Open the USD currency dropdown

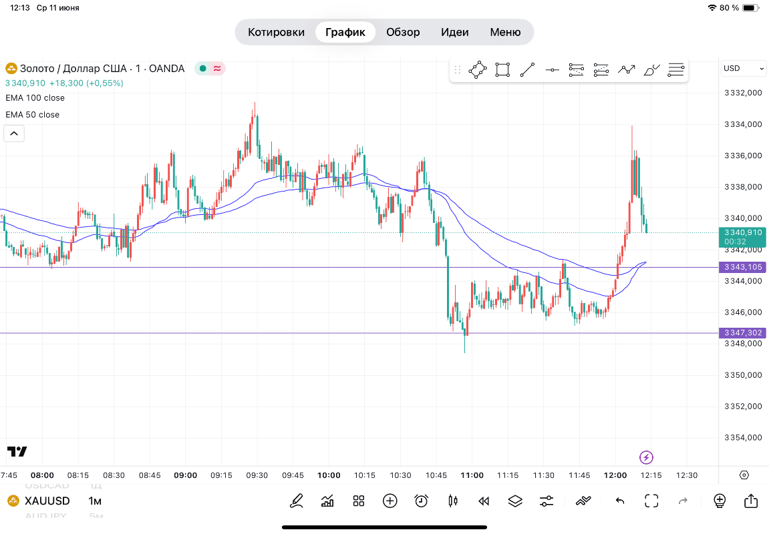click(743, 69)
